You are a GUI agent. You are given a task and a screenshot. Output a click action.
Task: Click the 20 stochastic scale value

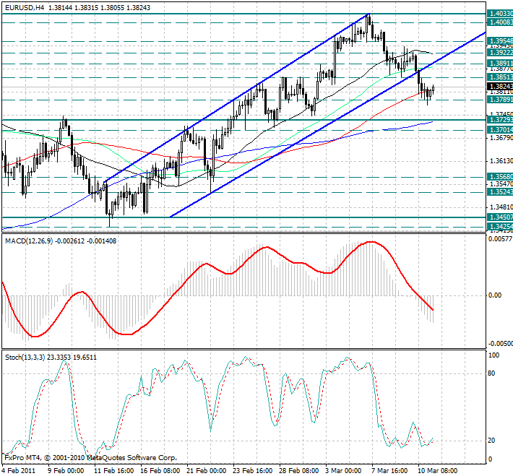tap(491, 441)
